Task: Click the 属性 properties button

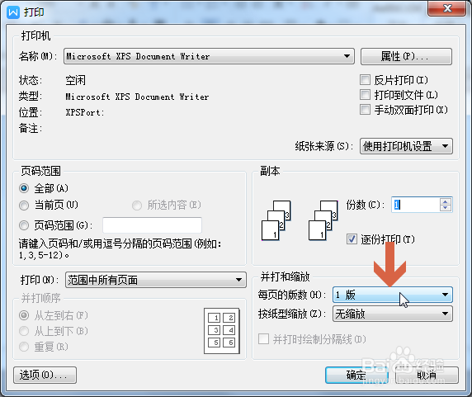Action: 406,56
